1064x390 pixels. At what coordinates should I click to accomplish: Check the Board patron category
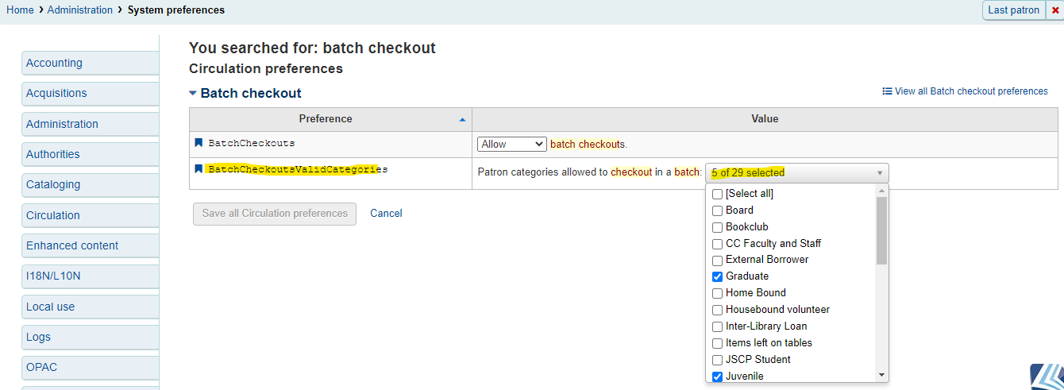pyautogui.click(x=718, y=210)
